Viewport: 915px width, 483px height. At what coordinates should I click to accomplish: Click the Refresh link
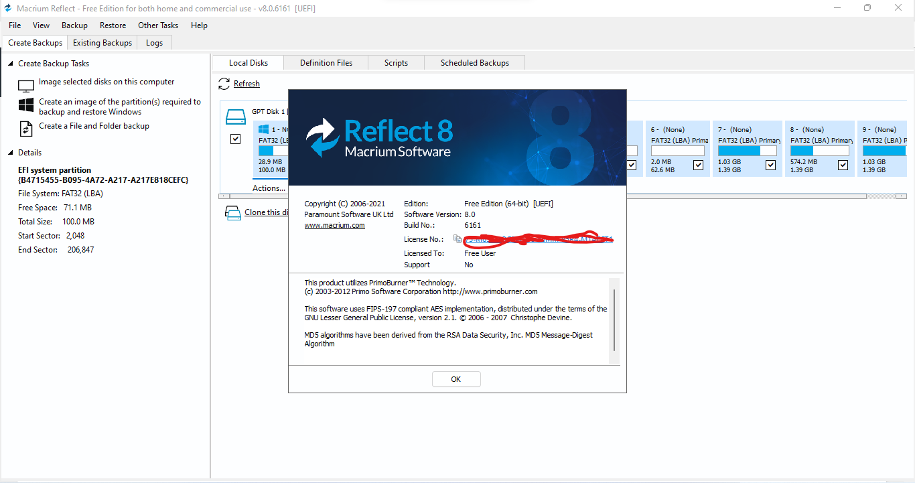247,84
